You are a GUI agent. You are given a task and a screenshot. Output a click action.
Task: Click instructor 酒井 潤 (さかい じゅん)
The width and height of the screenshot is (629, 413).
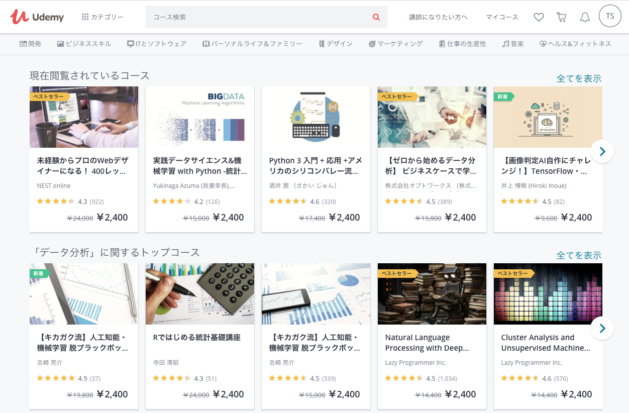tap(303, 186)
